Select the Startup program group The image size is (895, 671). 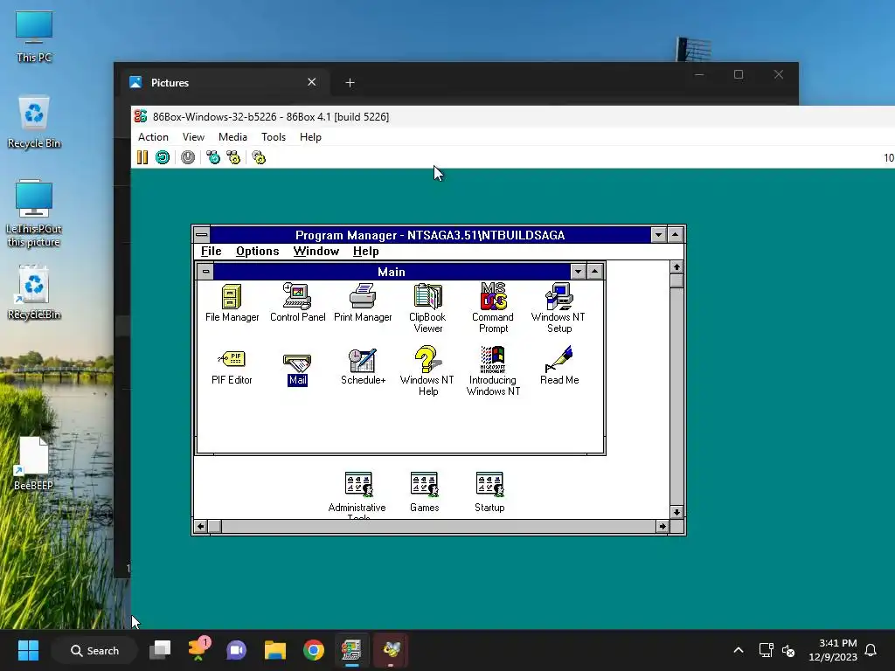489,492
